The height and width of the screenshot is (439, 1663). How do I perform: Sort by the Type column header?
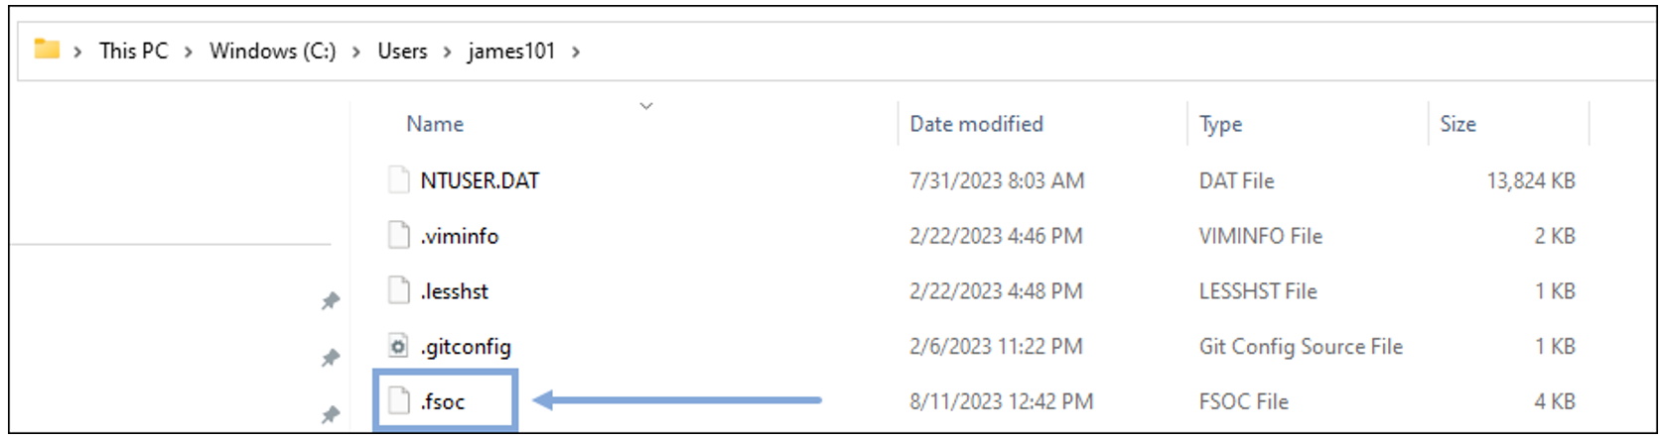tap(1220, 124)
